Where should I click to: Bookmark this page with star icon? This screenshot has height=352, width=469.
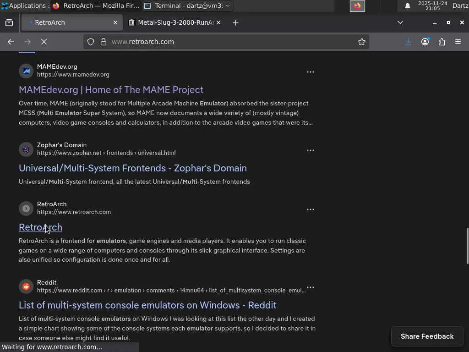(362, 42)
